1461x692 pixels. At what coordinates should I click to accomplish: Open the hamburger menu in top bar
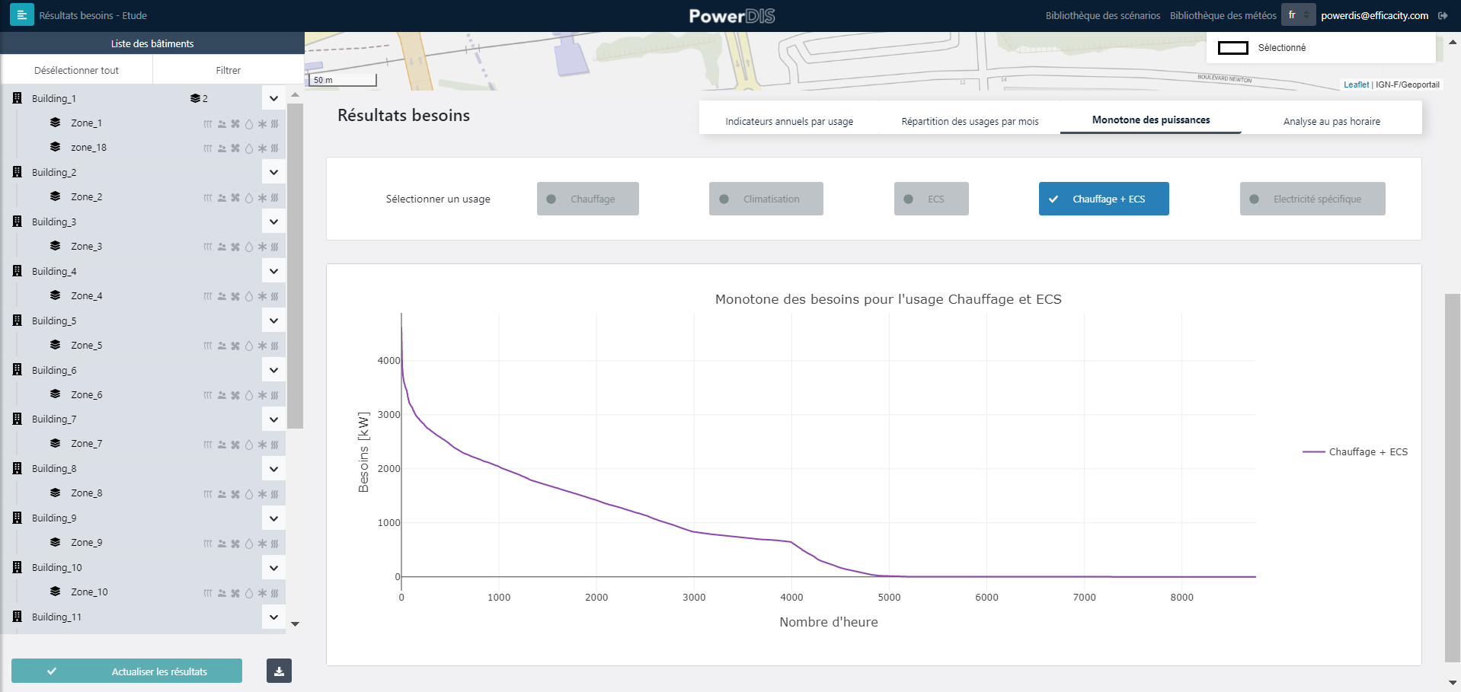click(x=21, y=15)
